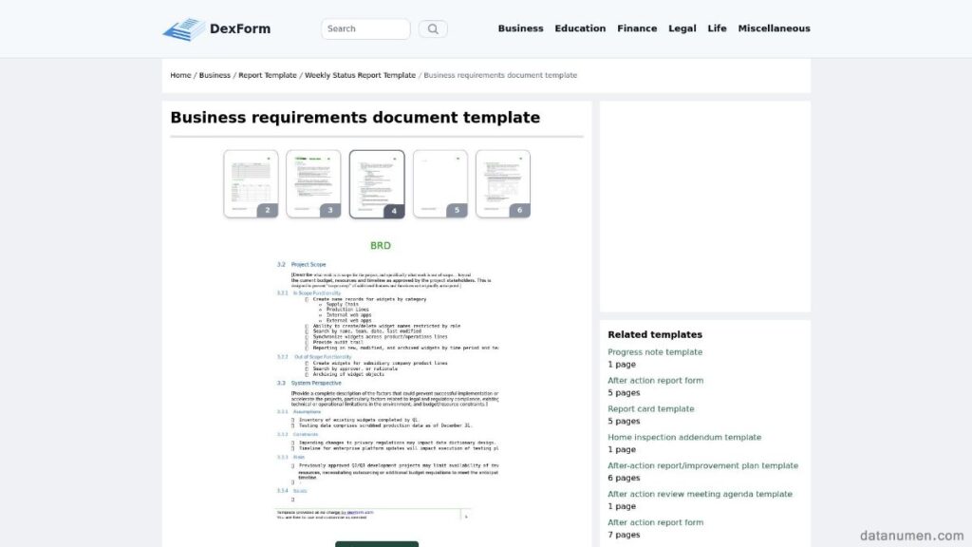972x547 pixels.
Task: Click inside the search input box
Action: coord(365,28)
